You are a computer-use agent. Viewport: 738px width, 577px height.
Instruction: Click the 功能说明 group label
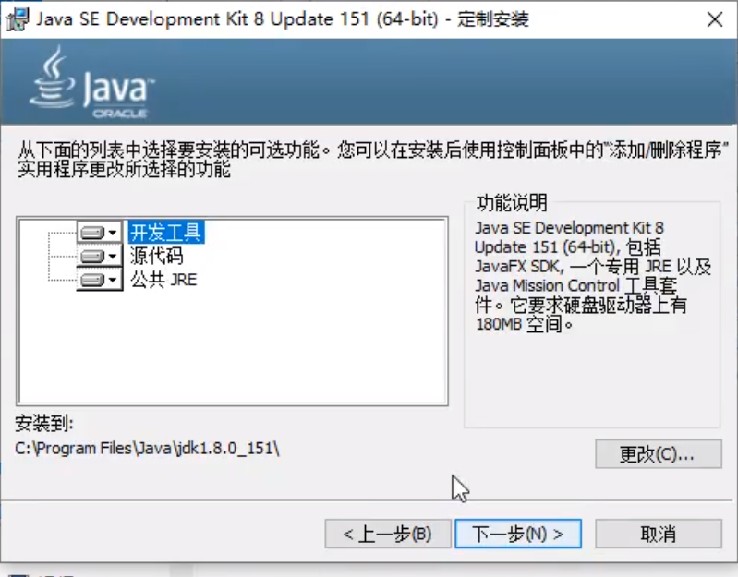pyautogui.click(x=512, y=203)
